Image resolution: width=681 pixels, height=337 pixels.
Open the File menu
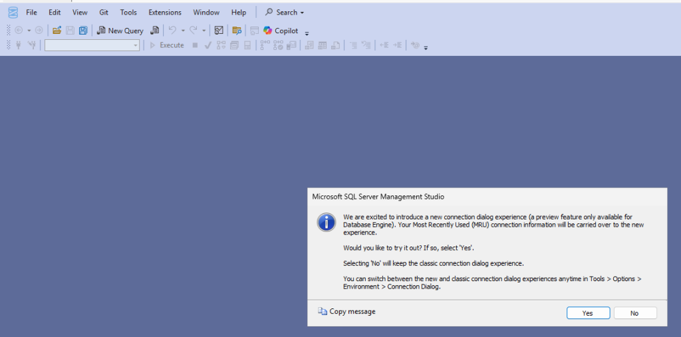click(x=31, y=12)
